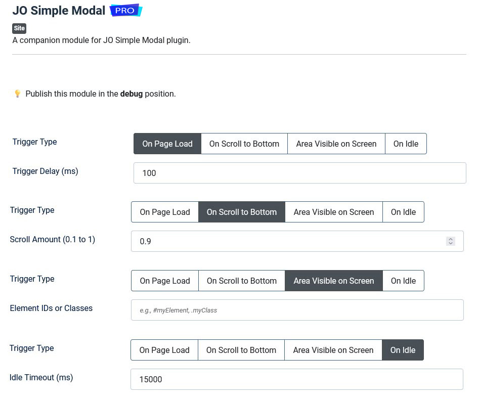The height and width of the screenshot is (401, 478).
Task: Select On Scroll to Bottom above Idle Timeout
Action: [241, 350]
